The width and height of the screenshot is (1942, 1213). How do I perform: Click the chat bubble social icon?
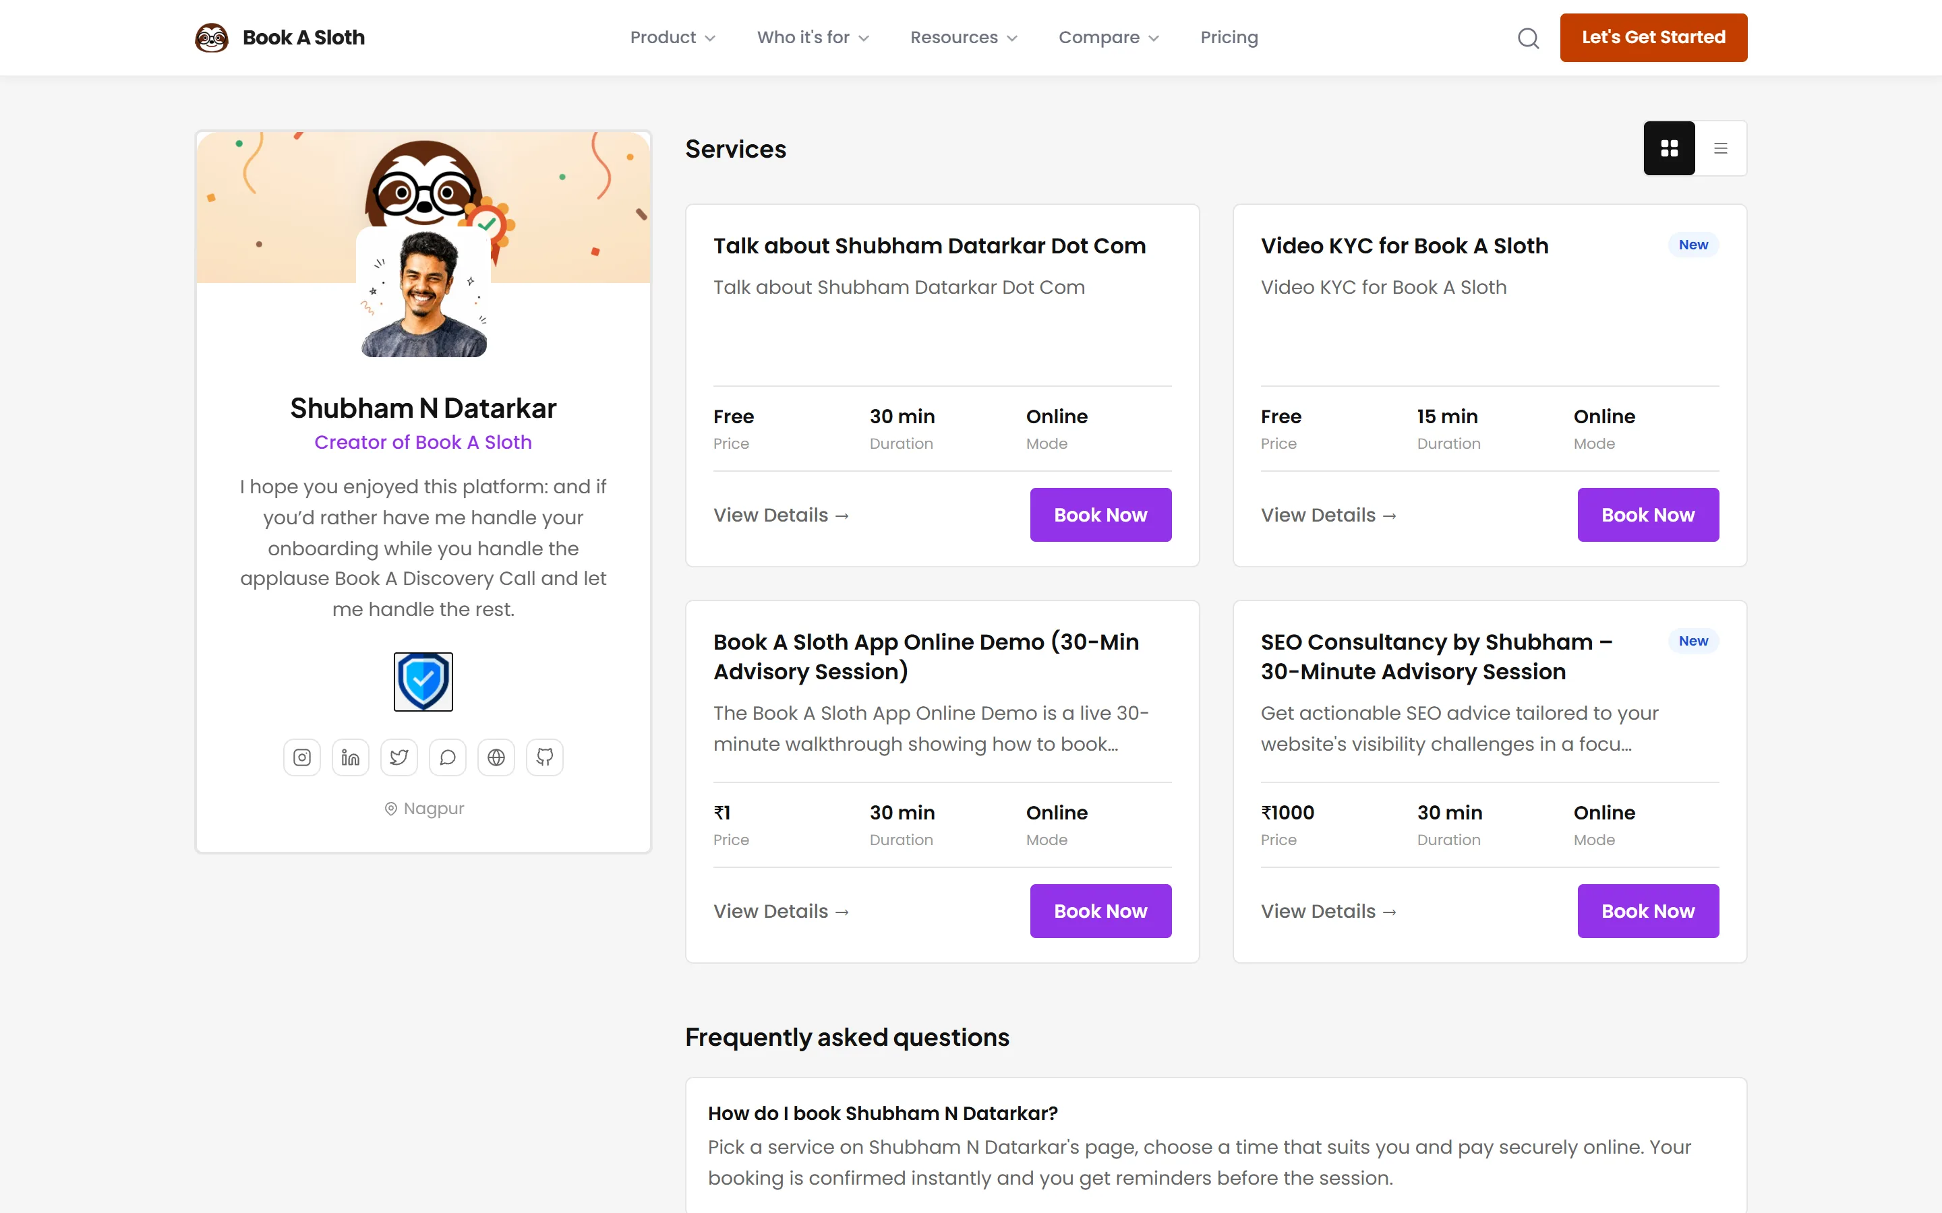tap(448, 757)
